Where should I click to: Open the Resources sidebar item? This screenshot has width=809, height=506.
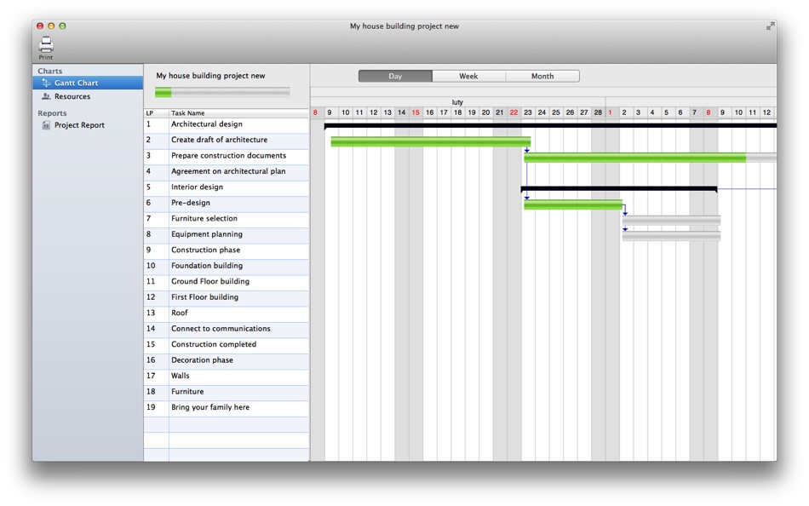pyautogui.click(x=88, y=96)
